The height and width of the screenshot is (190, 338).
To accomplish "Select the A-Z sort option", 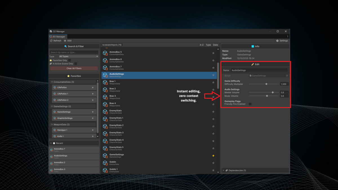I will pyautogui.click(x=201, y=45).
